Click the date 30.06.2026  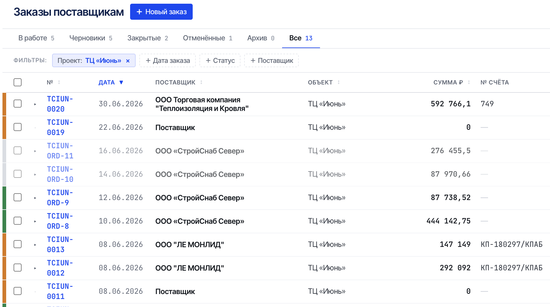point(121,104)
